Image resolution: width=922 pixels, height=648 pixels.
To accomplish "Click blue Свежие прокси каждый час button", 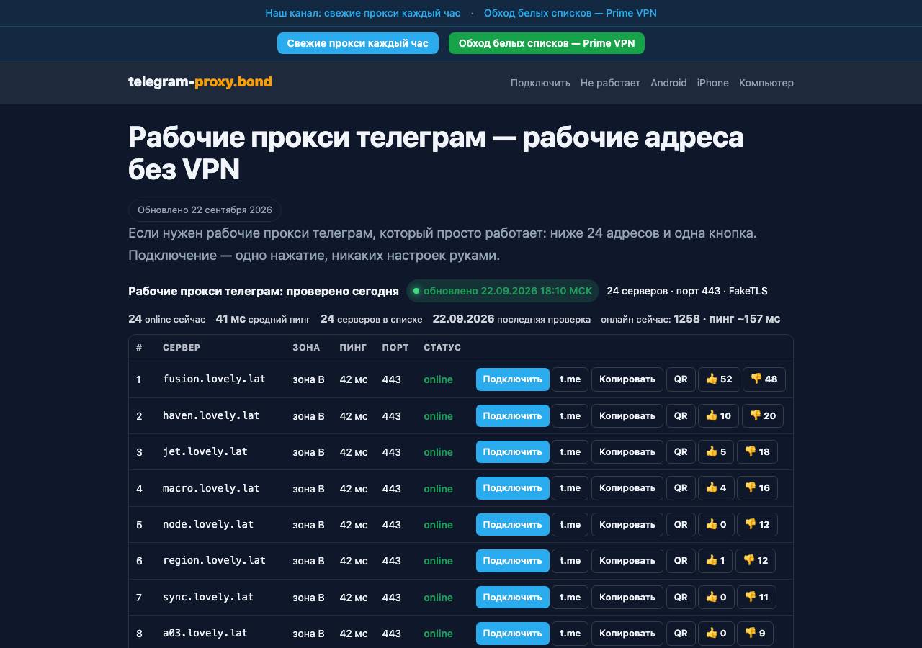I will point(358,43).
